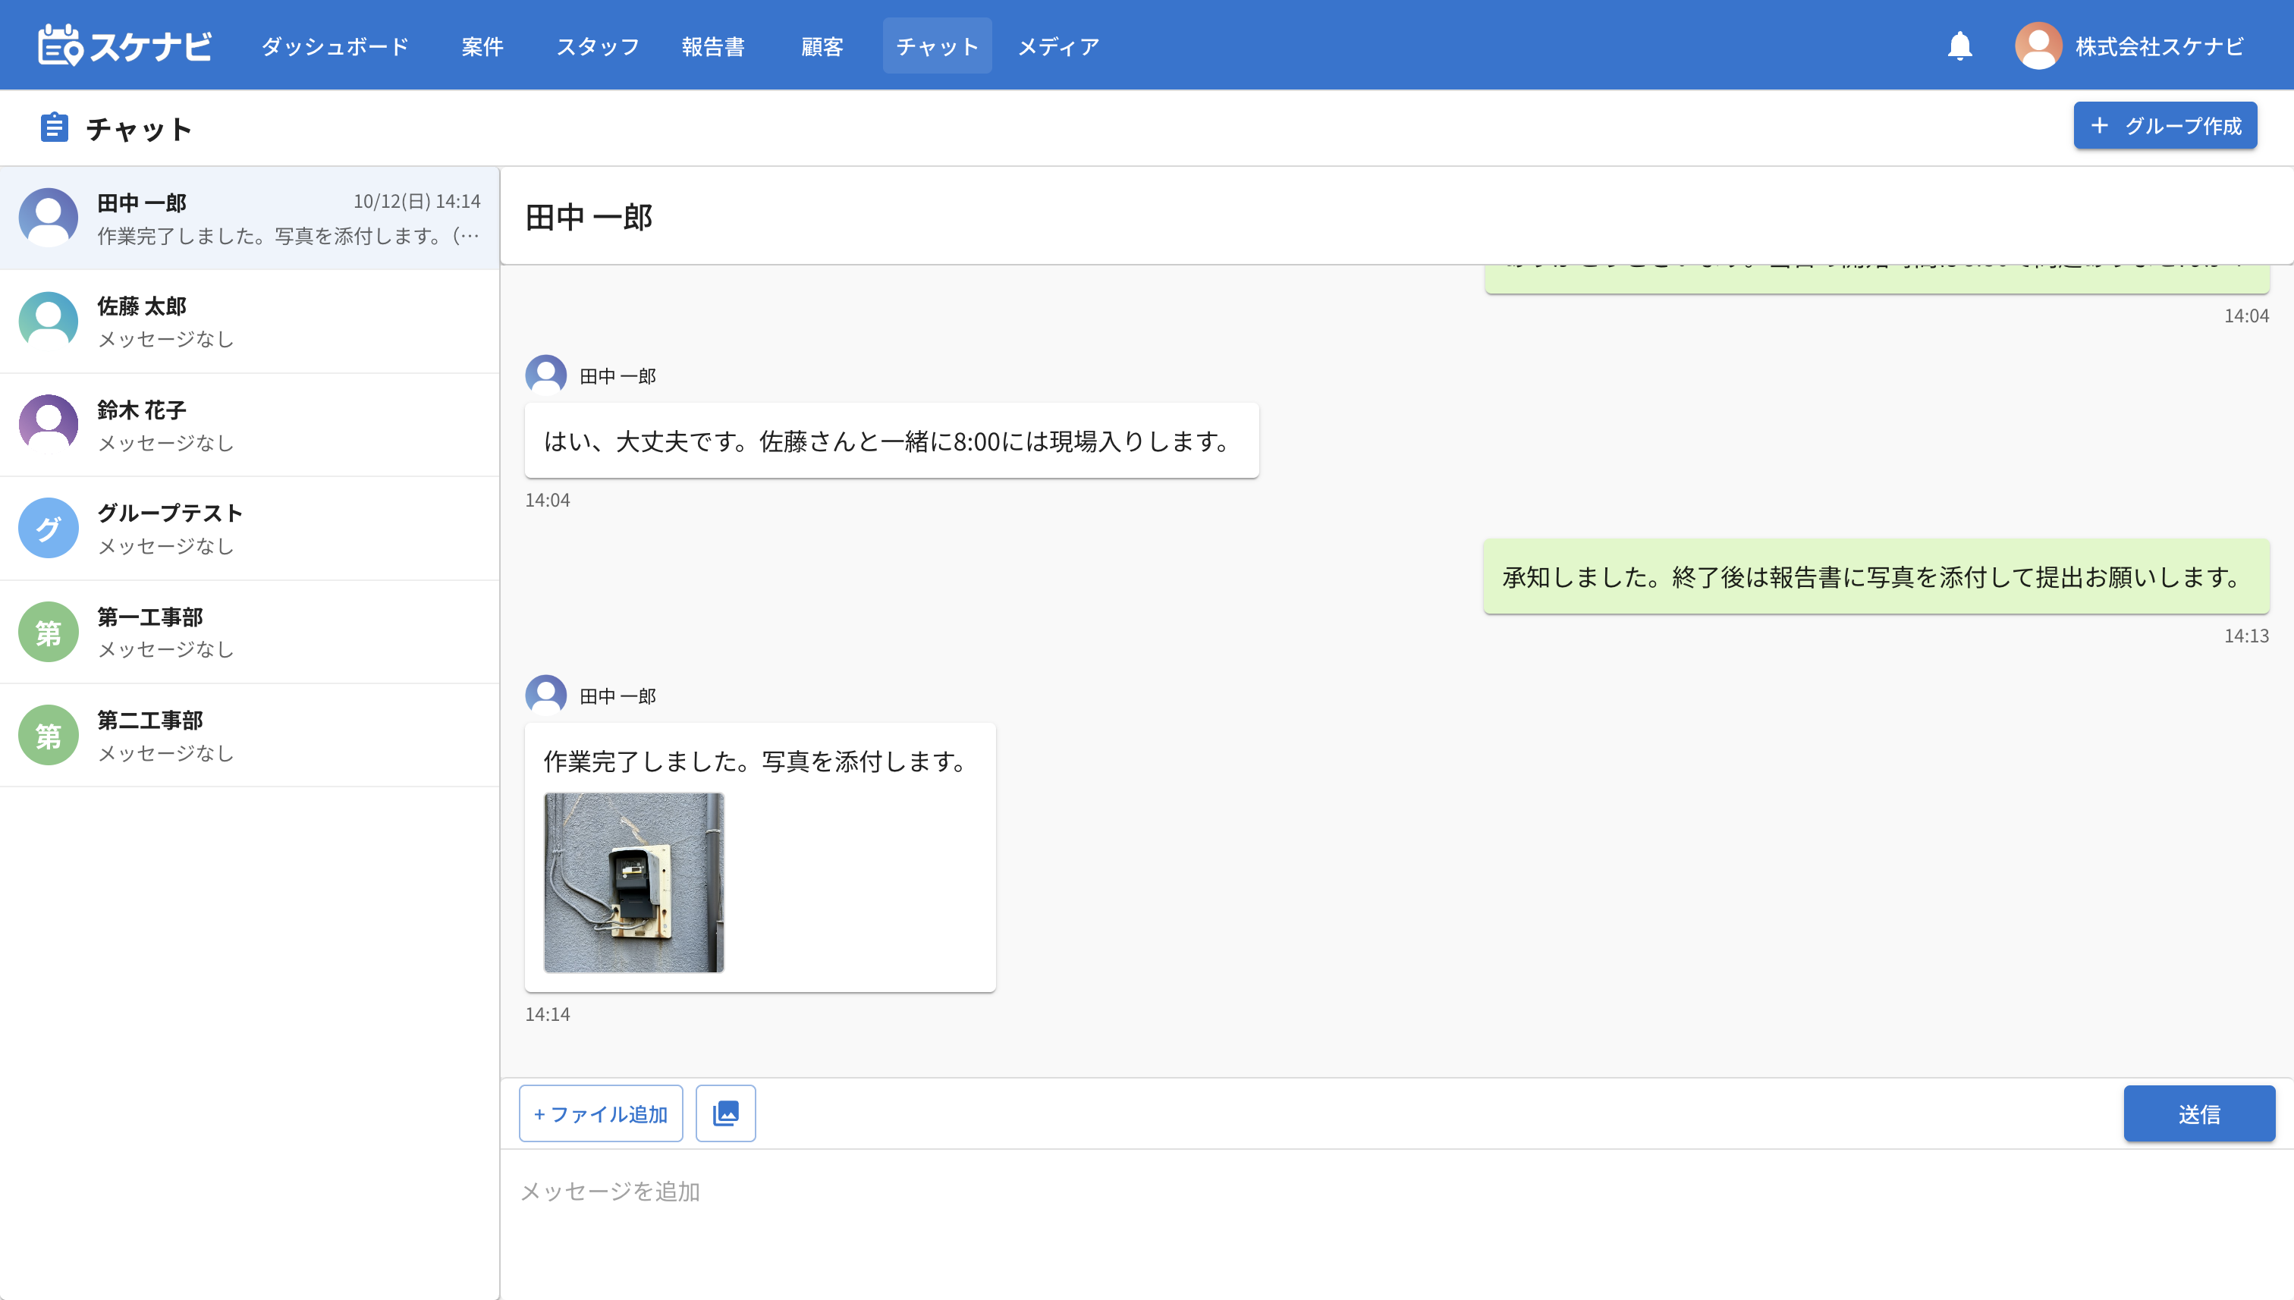Click the notification bell icon
Image resolution: width=2294 pixels, height=1300 pixels.
point(1959,46)
